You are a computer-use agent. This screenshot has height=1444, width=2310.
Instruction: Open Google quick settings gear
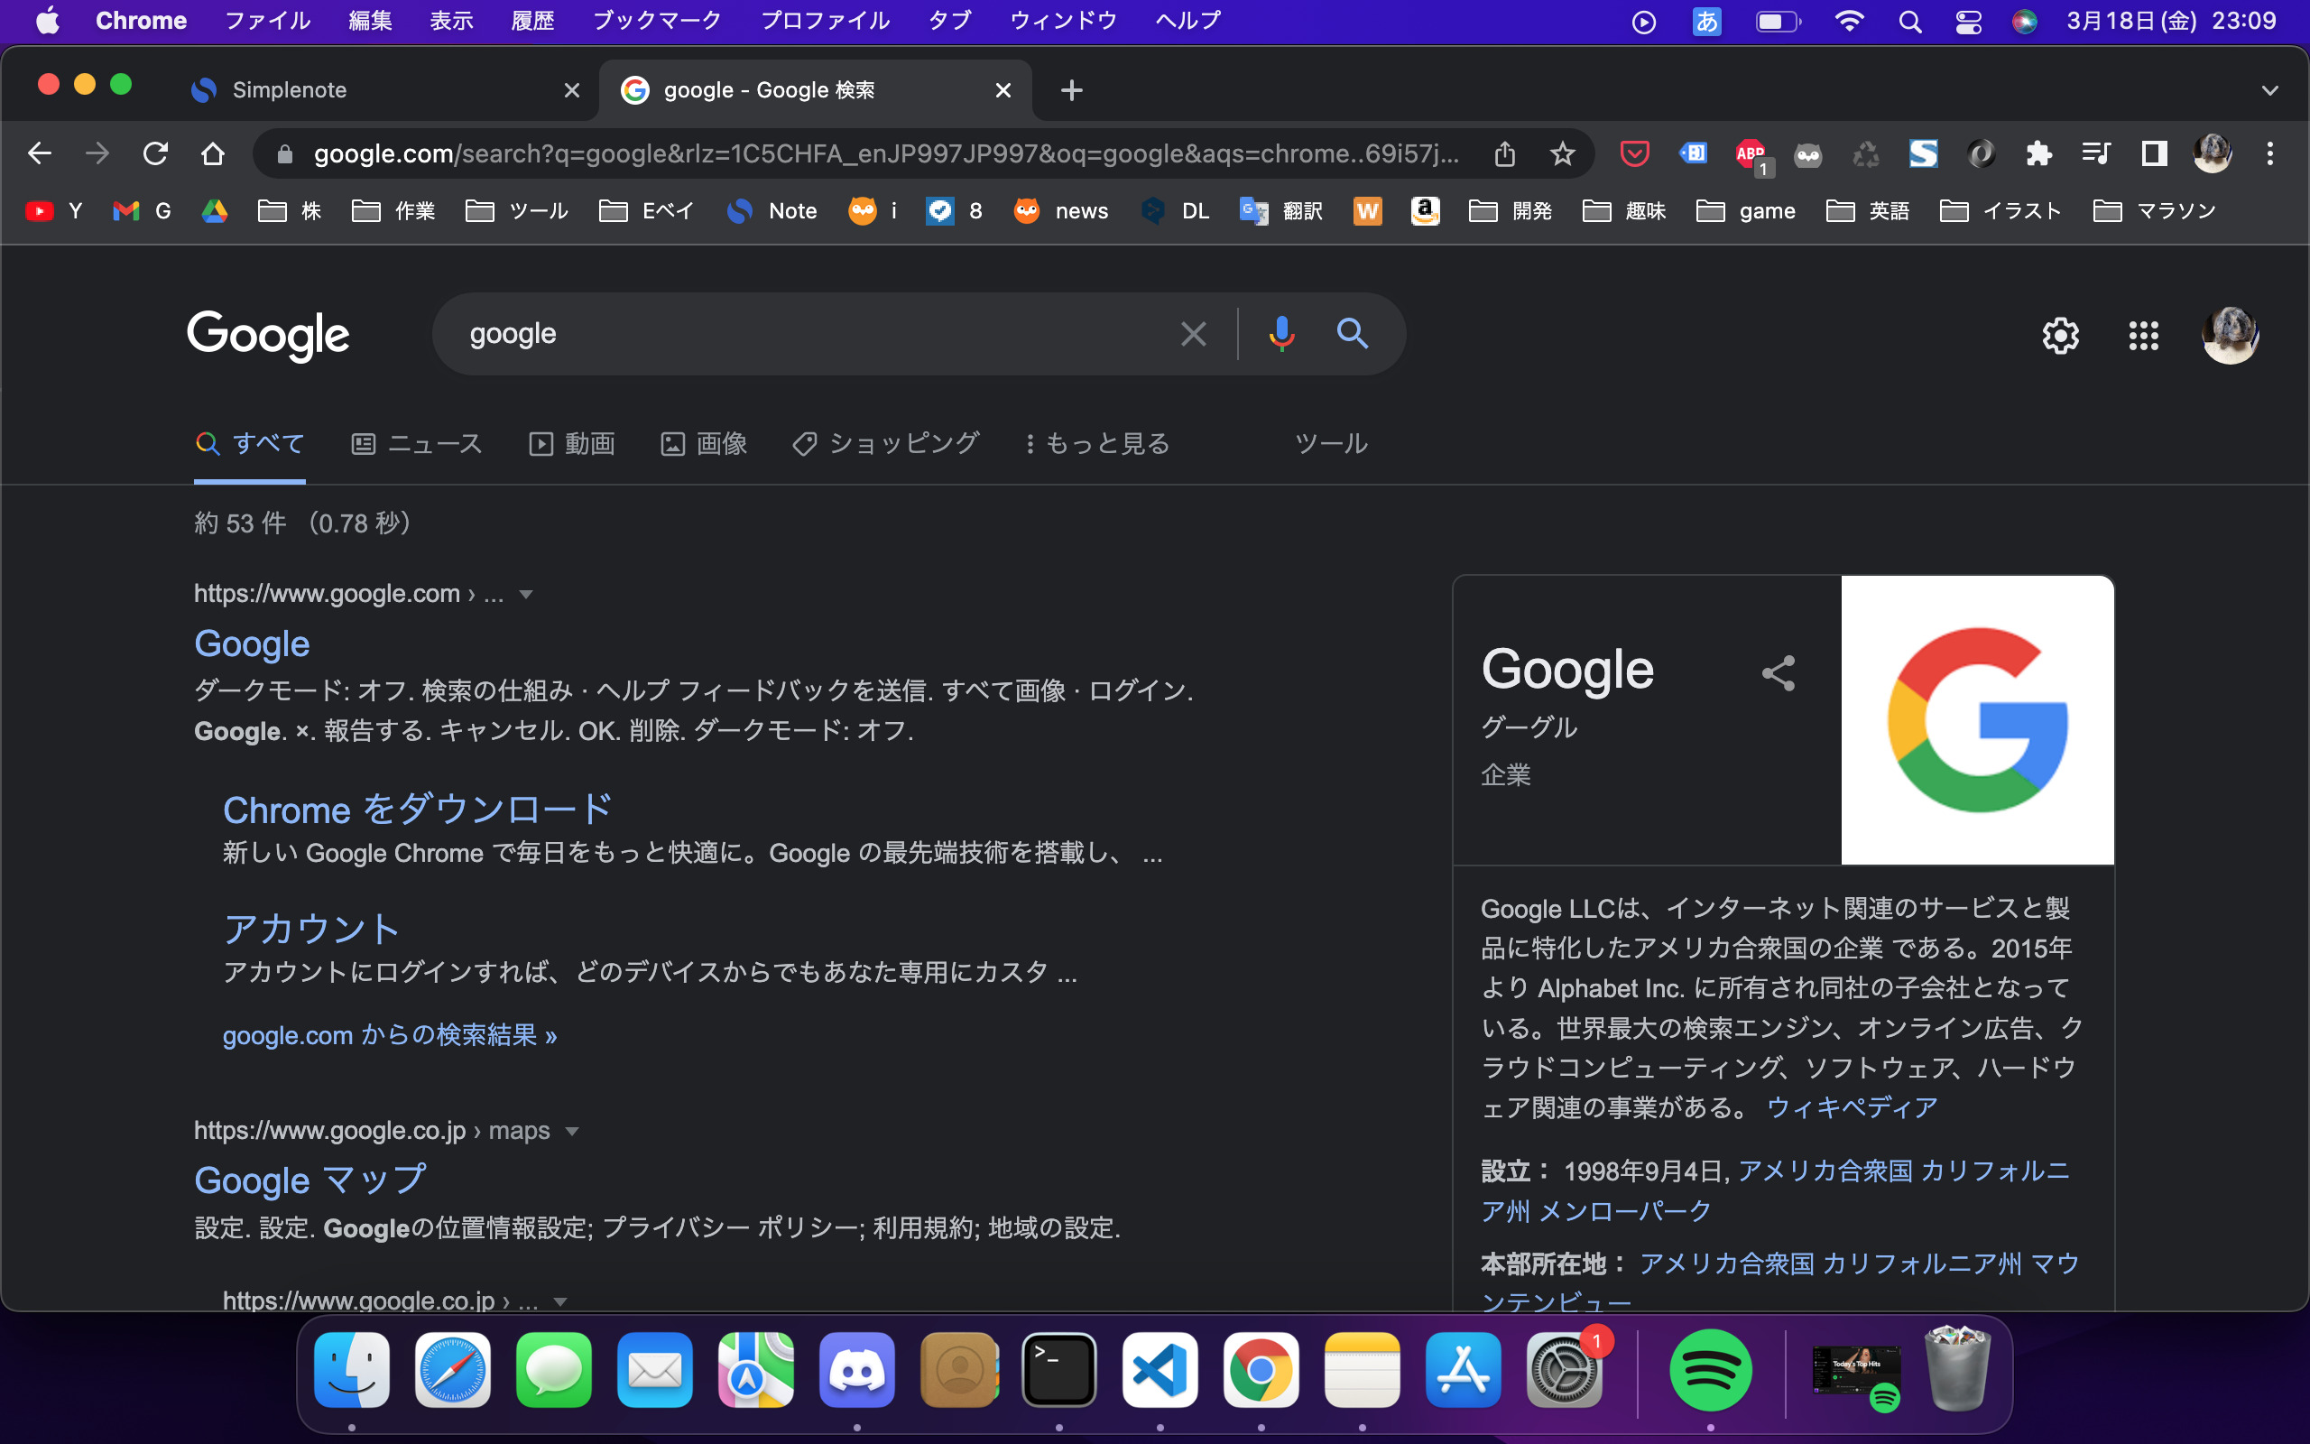2060,335
